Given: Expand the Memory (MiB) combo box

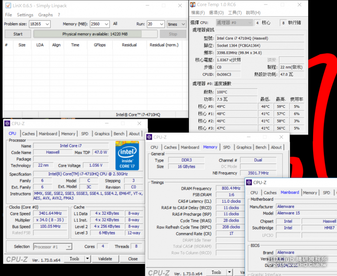Looking at the screenshot, I should 106,24.
